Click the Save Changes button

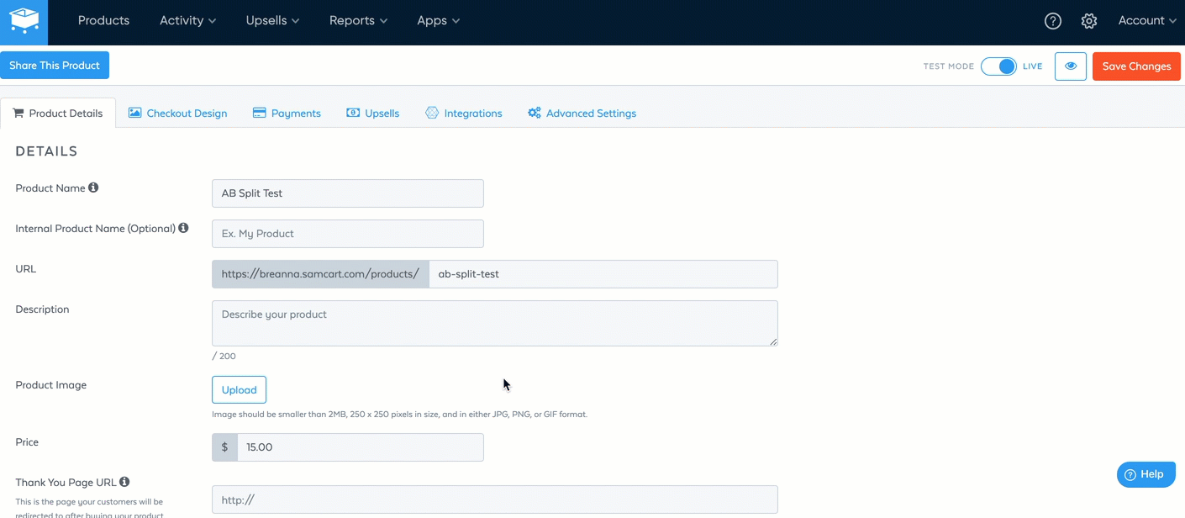(1136, 66)
